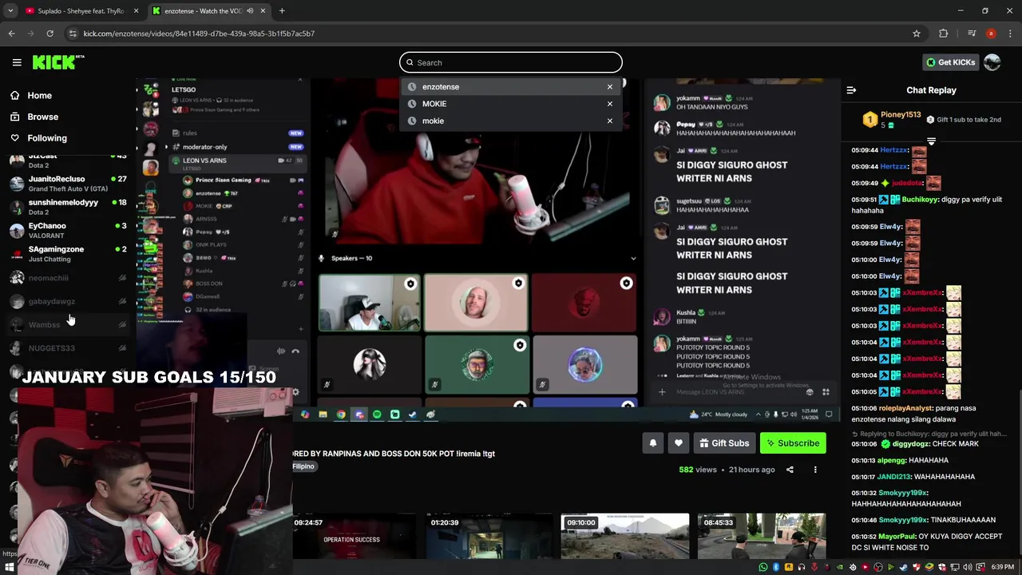
Task: Click the Get KICKs button
Action: [x=950, y=62]
